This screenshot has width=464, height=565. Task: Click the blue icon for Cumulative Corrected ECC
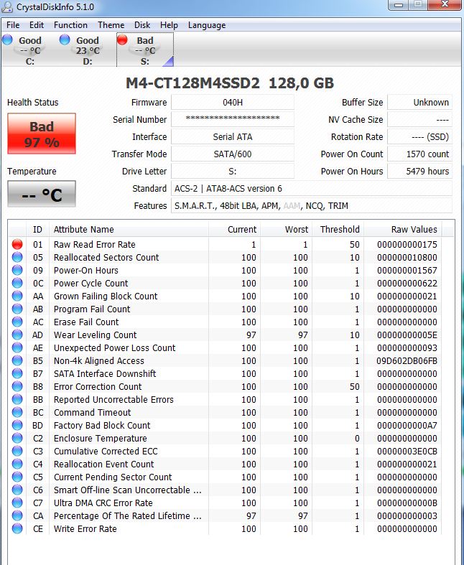tap(17, 451)
